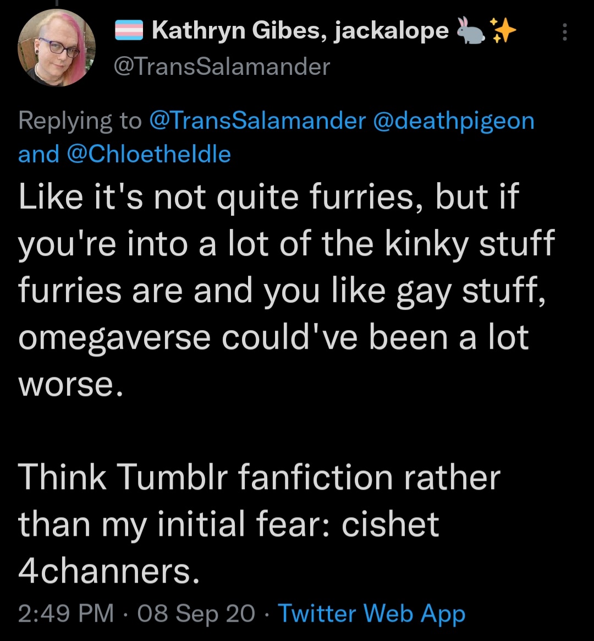594x641 pixels.
Task: Click the gray @TransSalamander handle under name
Action: [x=222, y=66]
